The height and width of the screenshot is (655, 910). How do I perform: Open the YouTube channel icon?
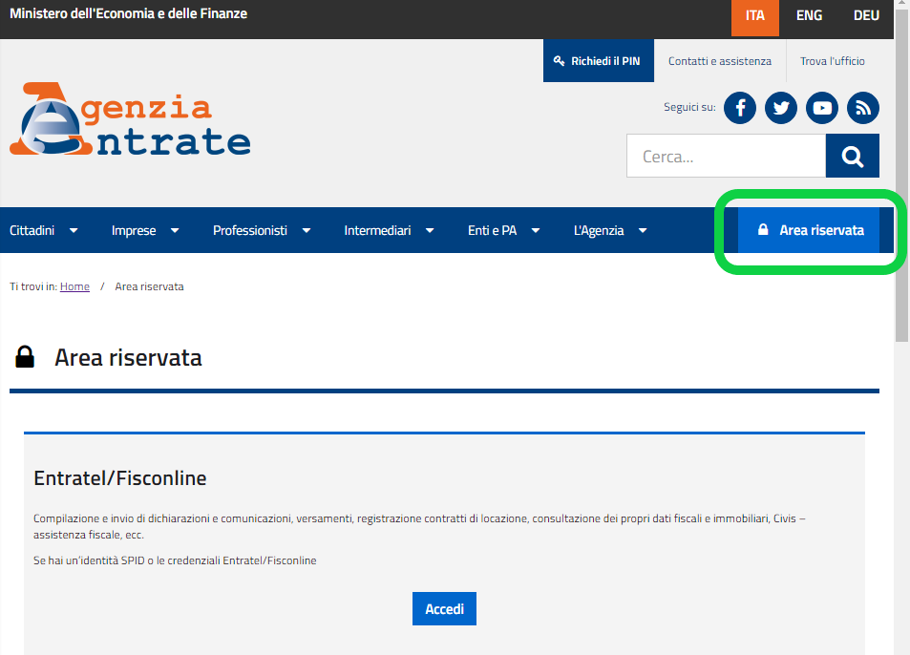(822, 108)
